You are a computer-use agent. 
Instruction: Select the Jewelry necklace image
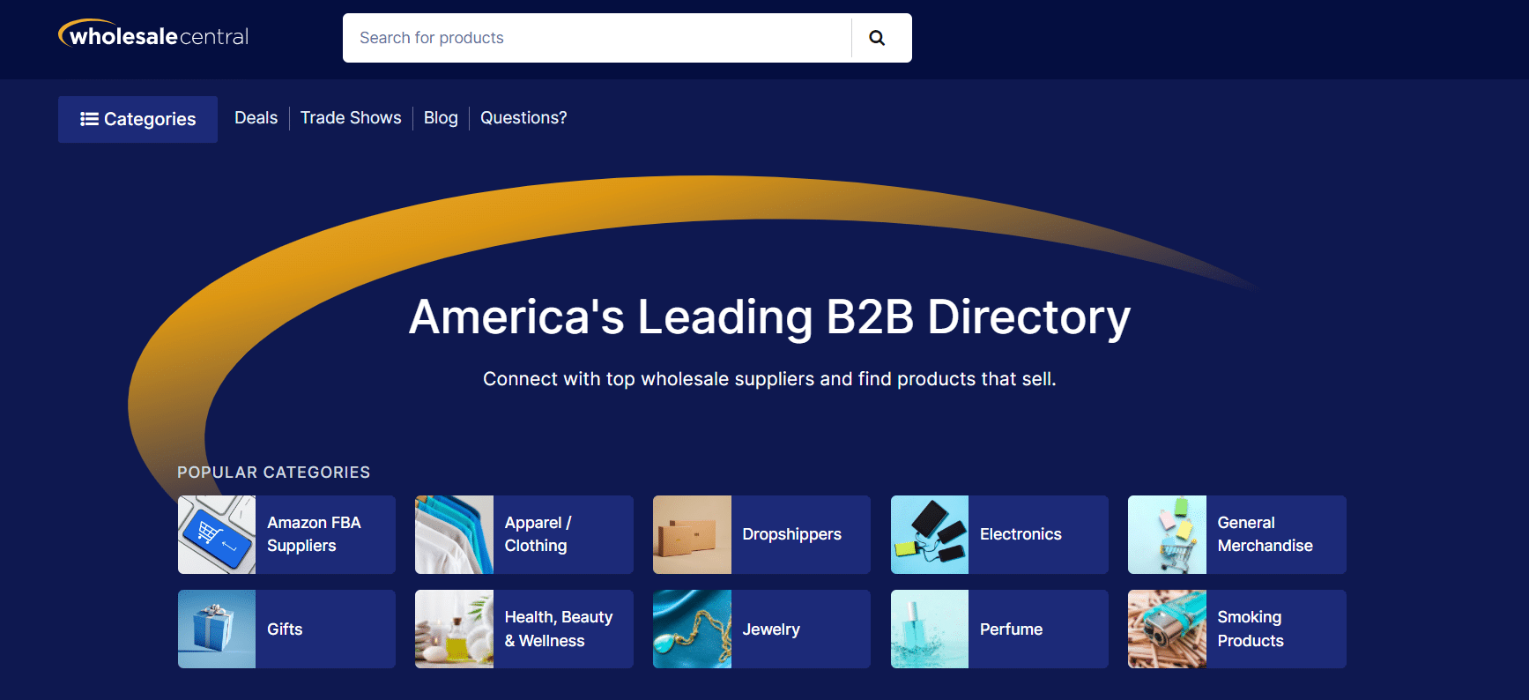(x=692, y=629)
